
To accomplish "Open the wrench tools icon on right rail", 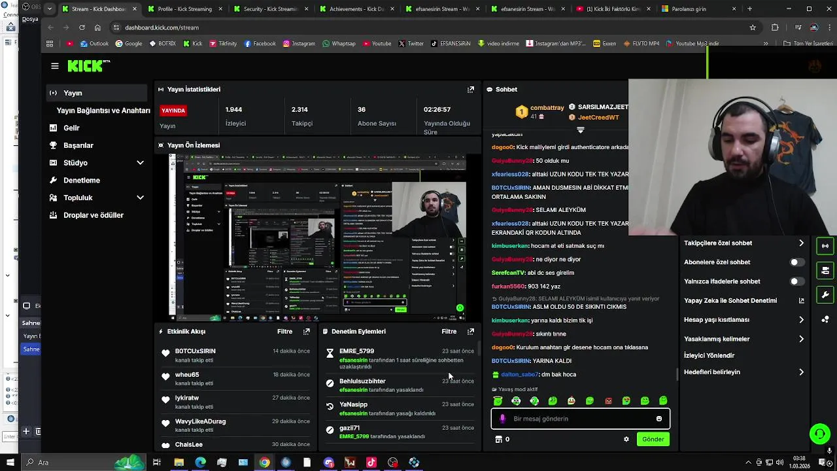I will (825, 295).
